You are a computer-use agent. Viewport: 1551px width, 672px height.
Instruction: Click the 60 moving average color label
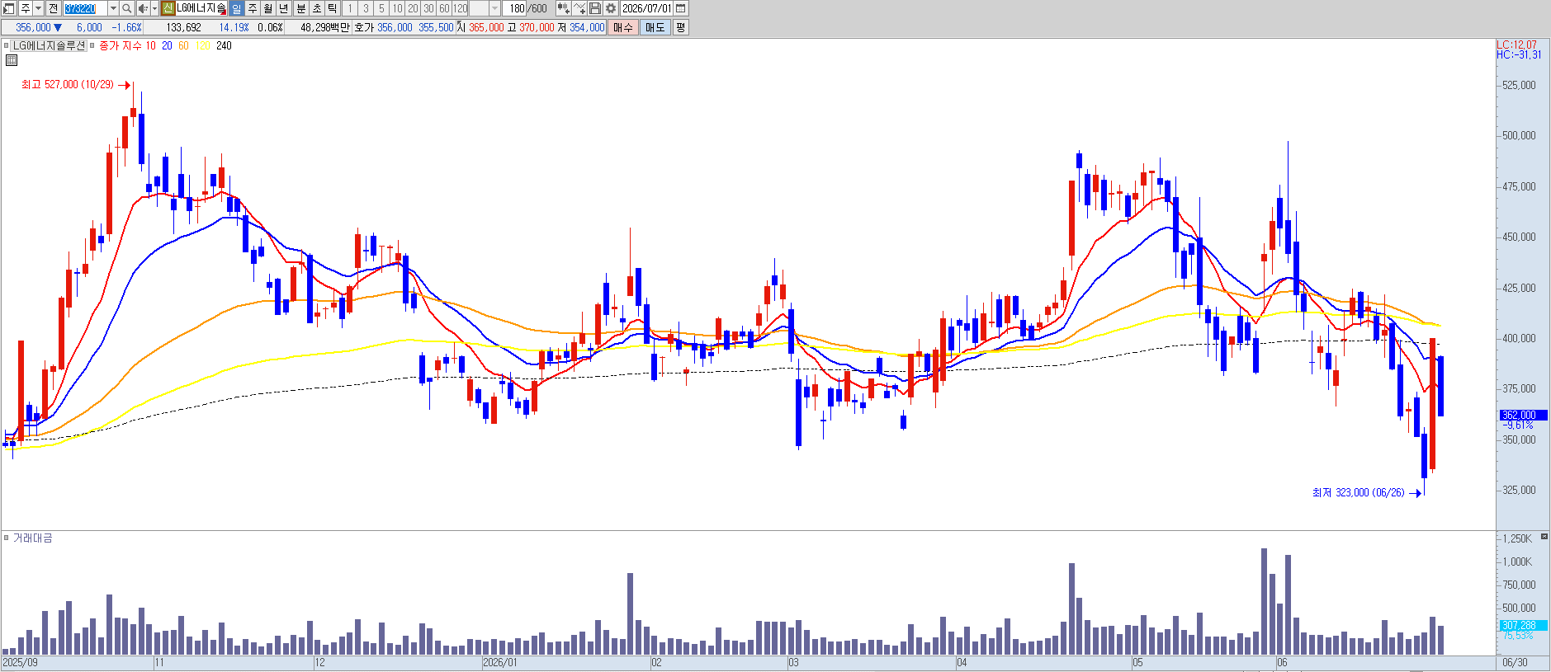(183, 46)
